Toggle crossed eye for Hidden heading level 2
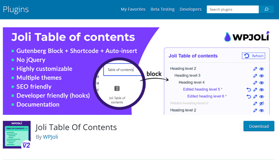Screen dimensions: 279x160 [261, 104]
